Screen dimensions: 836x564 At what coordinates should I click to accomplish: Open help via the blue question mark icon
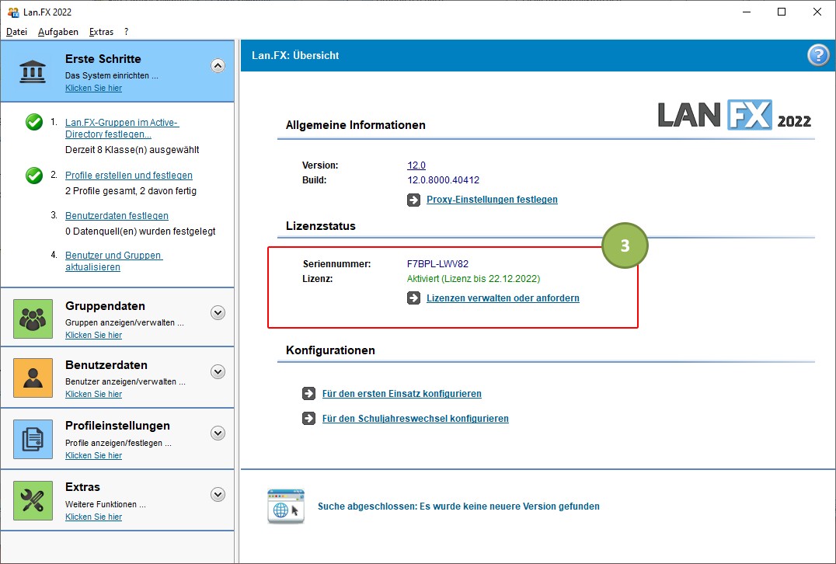tap(818, 55)
